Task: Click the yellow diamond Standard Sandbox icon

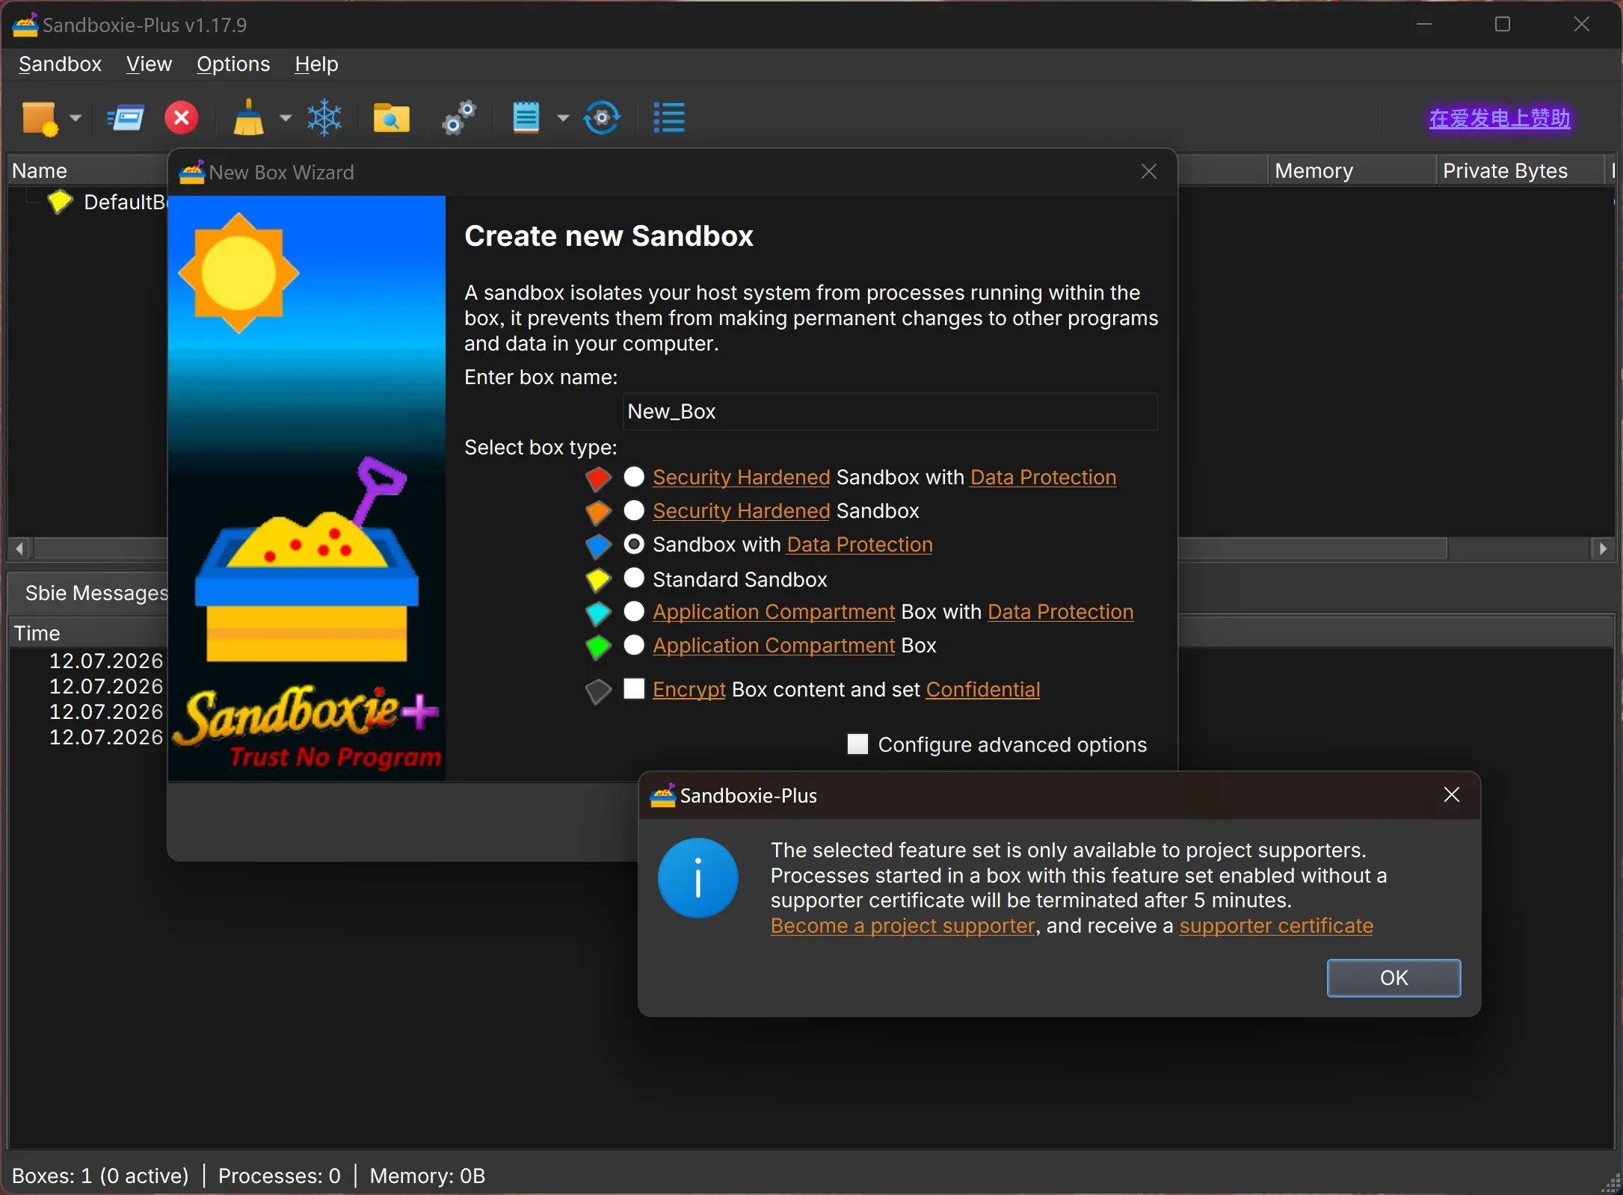Action: 598,579
